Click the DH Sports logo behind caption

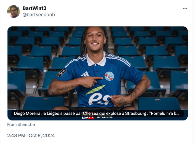point(97,117)
